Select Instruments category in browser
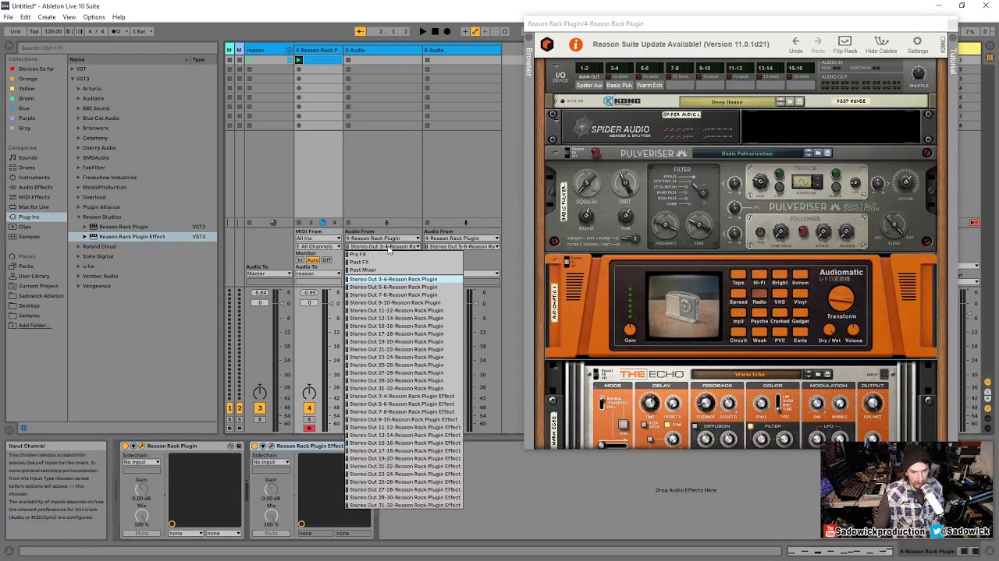 34,177
